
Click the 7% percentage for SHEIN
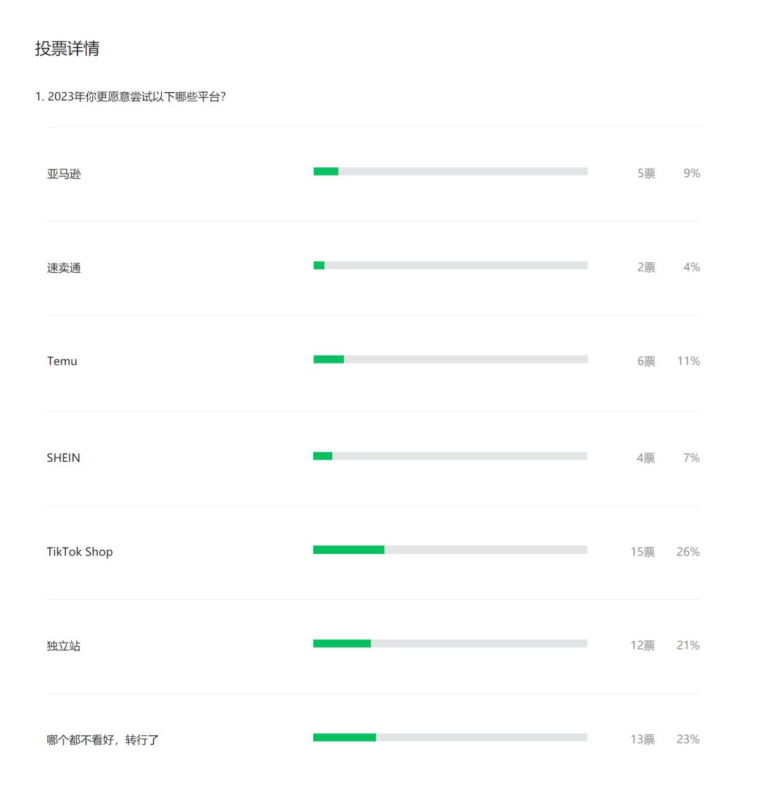pos(691,458)
